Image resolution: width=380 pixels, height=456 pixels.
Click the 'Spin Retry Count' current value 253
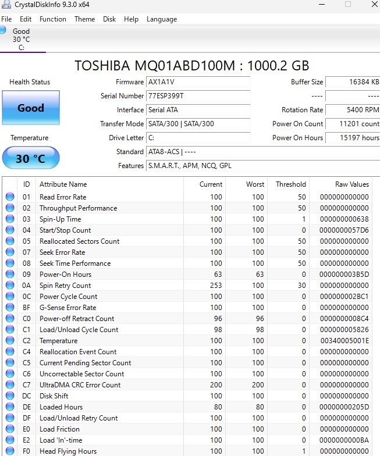point(216,285)
